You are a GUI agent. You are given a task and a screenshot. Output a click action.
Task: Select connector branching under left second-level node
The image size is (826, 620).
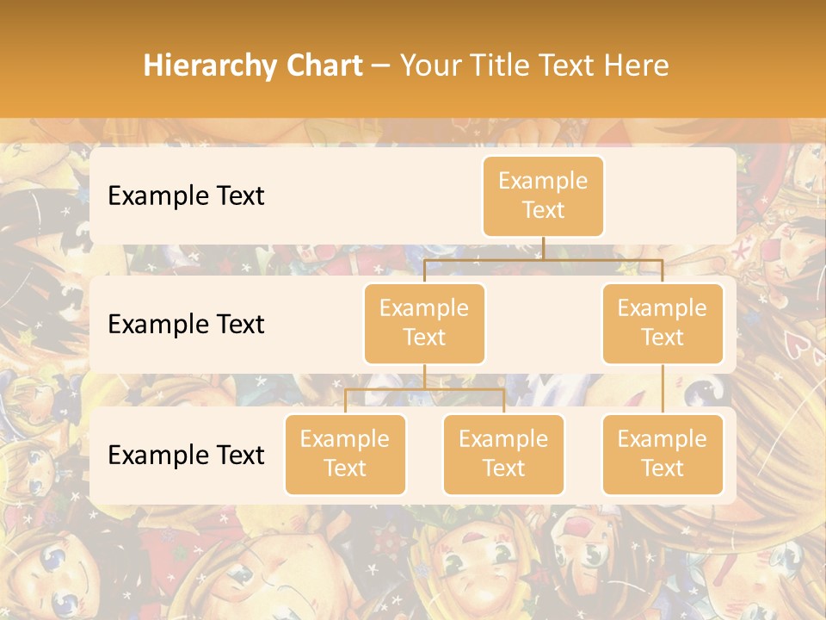tap(424, 389)
